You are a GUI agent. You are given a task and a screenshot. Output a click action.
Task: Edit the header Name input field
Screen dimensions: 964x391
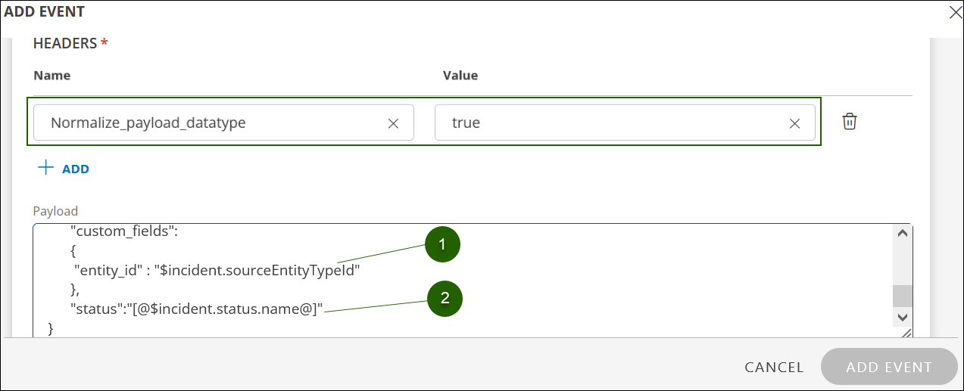click(223, 123)
